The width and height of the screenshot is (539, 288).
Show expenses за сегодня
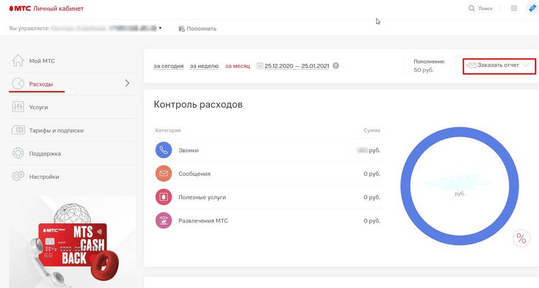168,66
